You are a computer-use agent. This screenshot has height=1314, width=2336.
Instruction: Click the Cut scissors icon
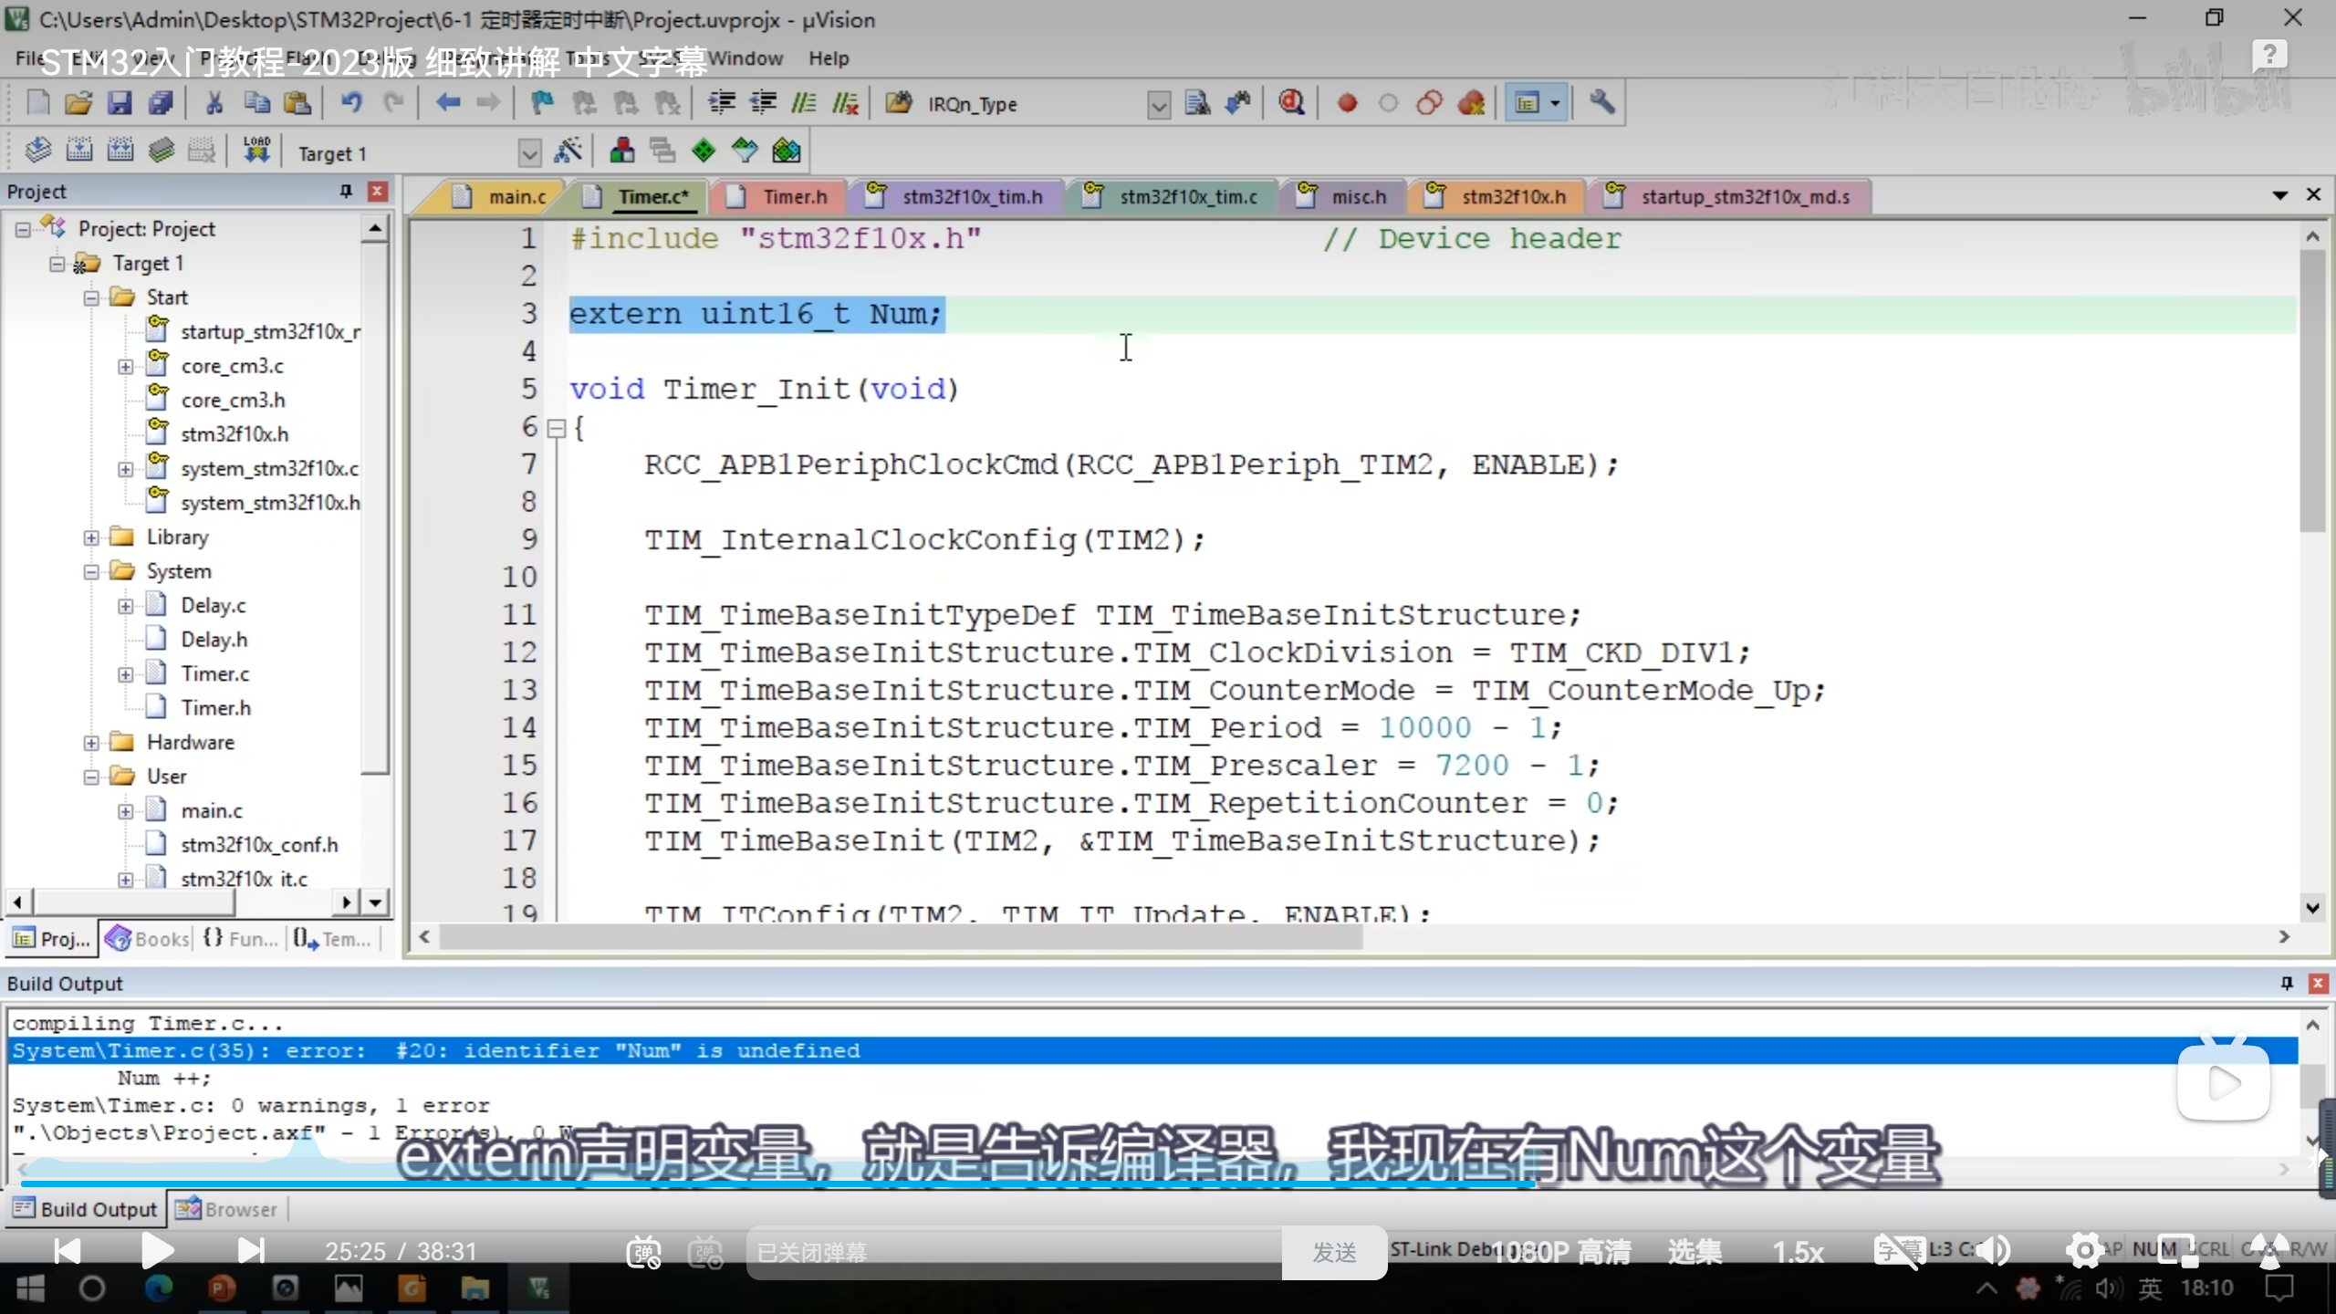tap(214, 103)
